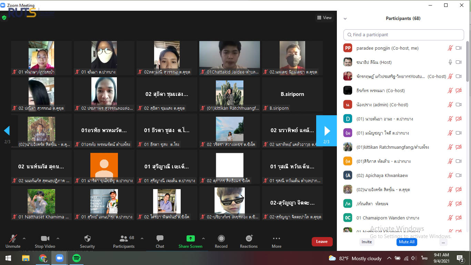This screenshot has height=265, width=471.
Task: Click the video icon for paradee pongjin
Action: click(459, 48)
